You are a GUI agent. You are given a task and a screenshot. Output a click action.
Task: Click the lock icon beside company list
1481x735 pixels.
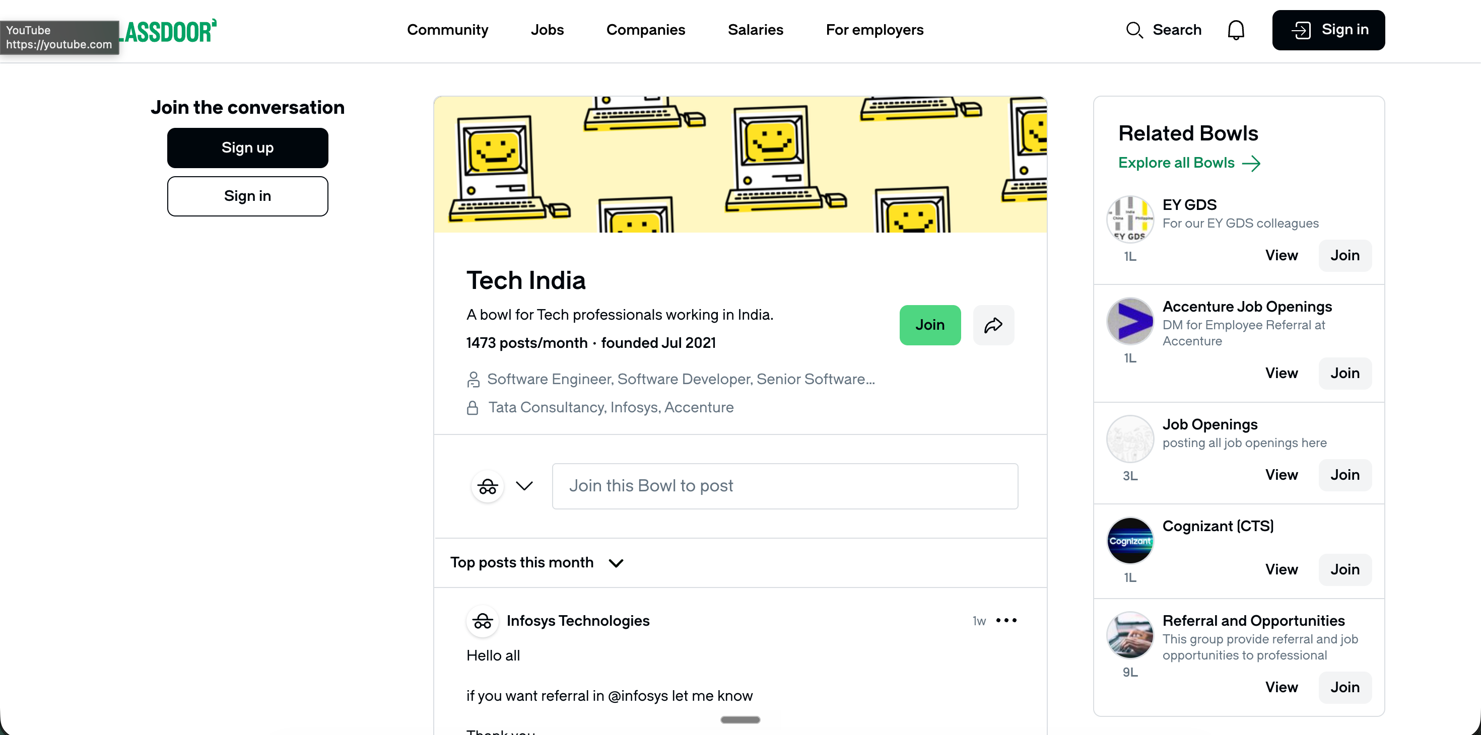coord(472,407)
